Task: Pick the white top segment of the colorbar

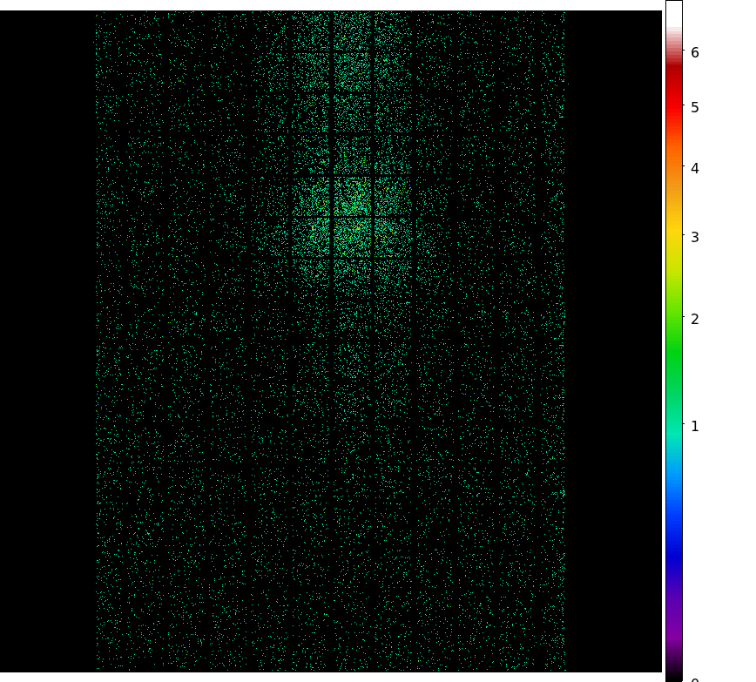Action: tap(673, 17)
